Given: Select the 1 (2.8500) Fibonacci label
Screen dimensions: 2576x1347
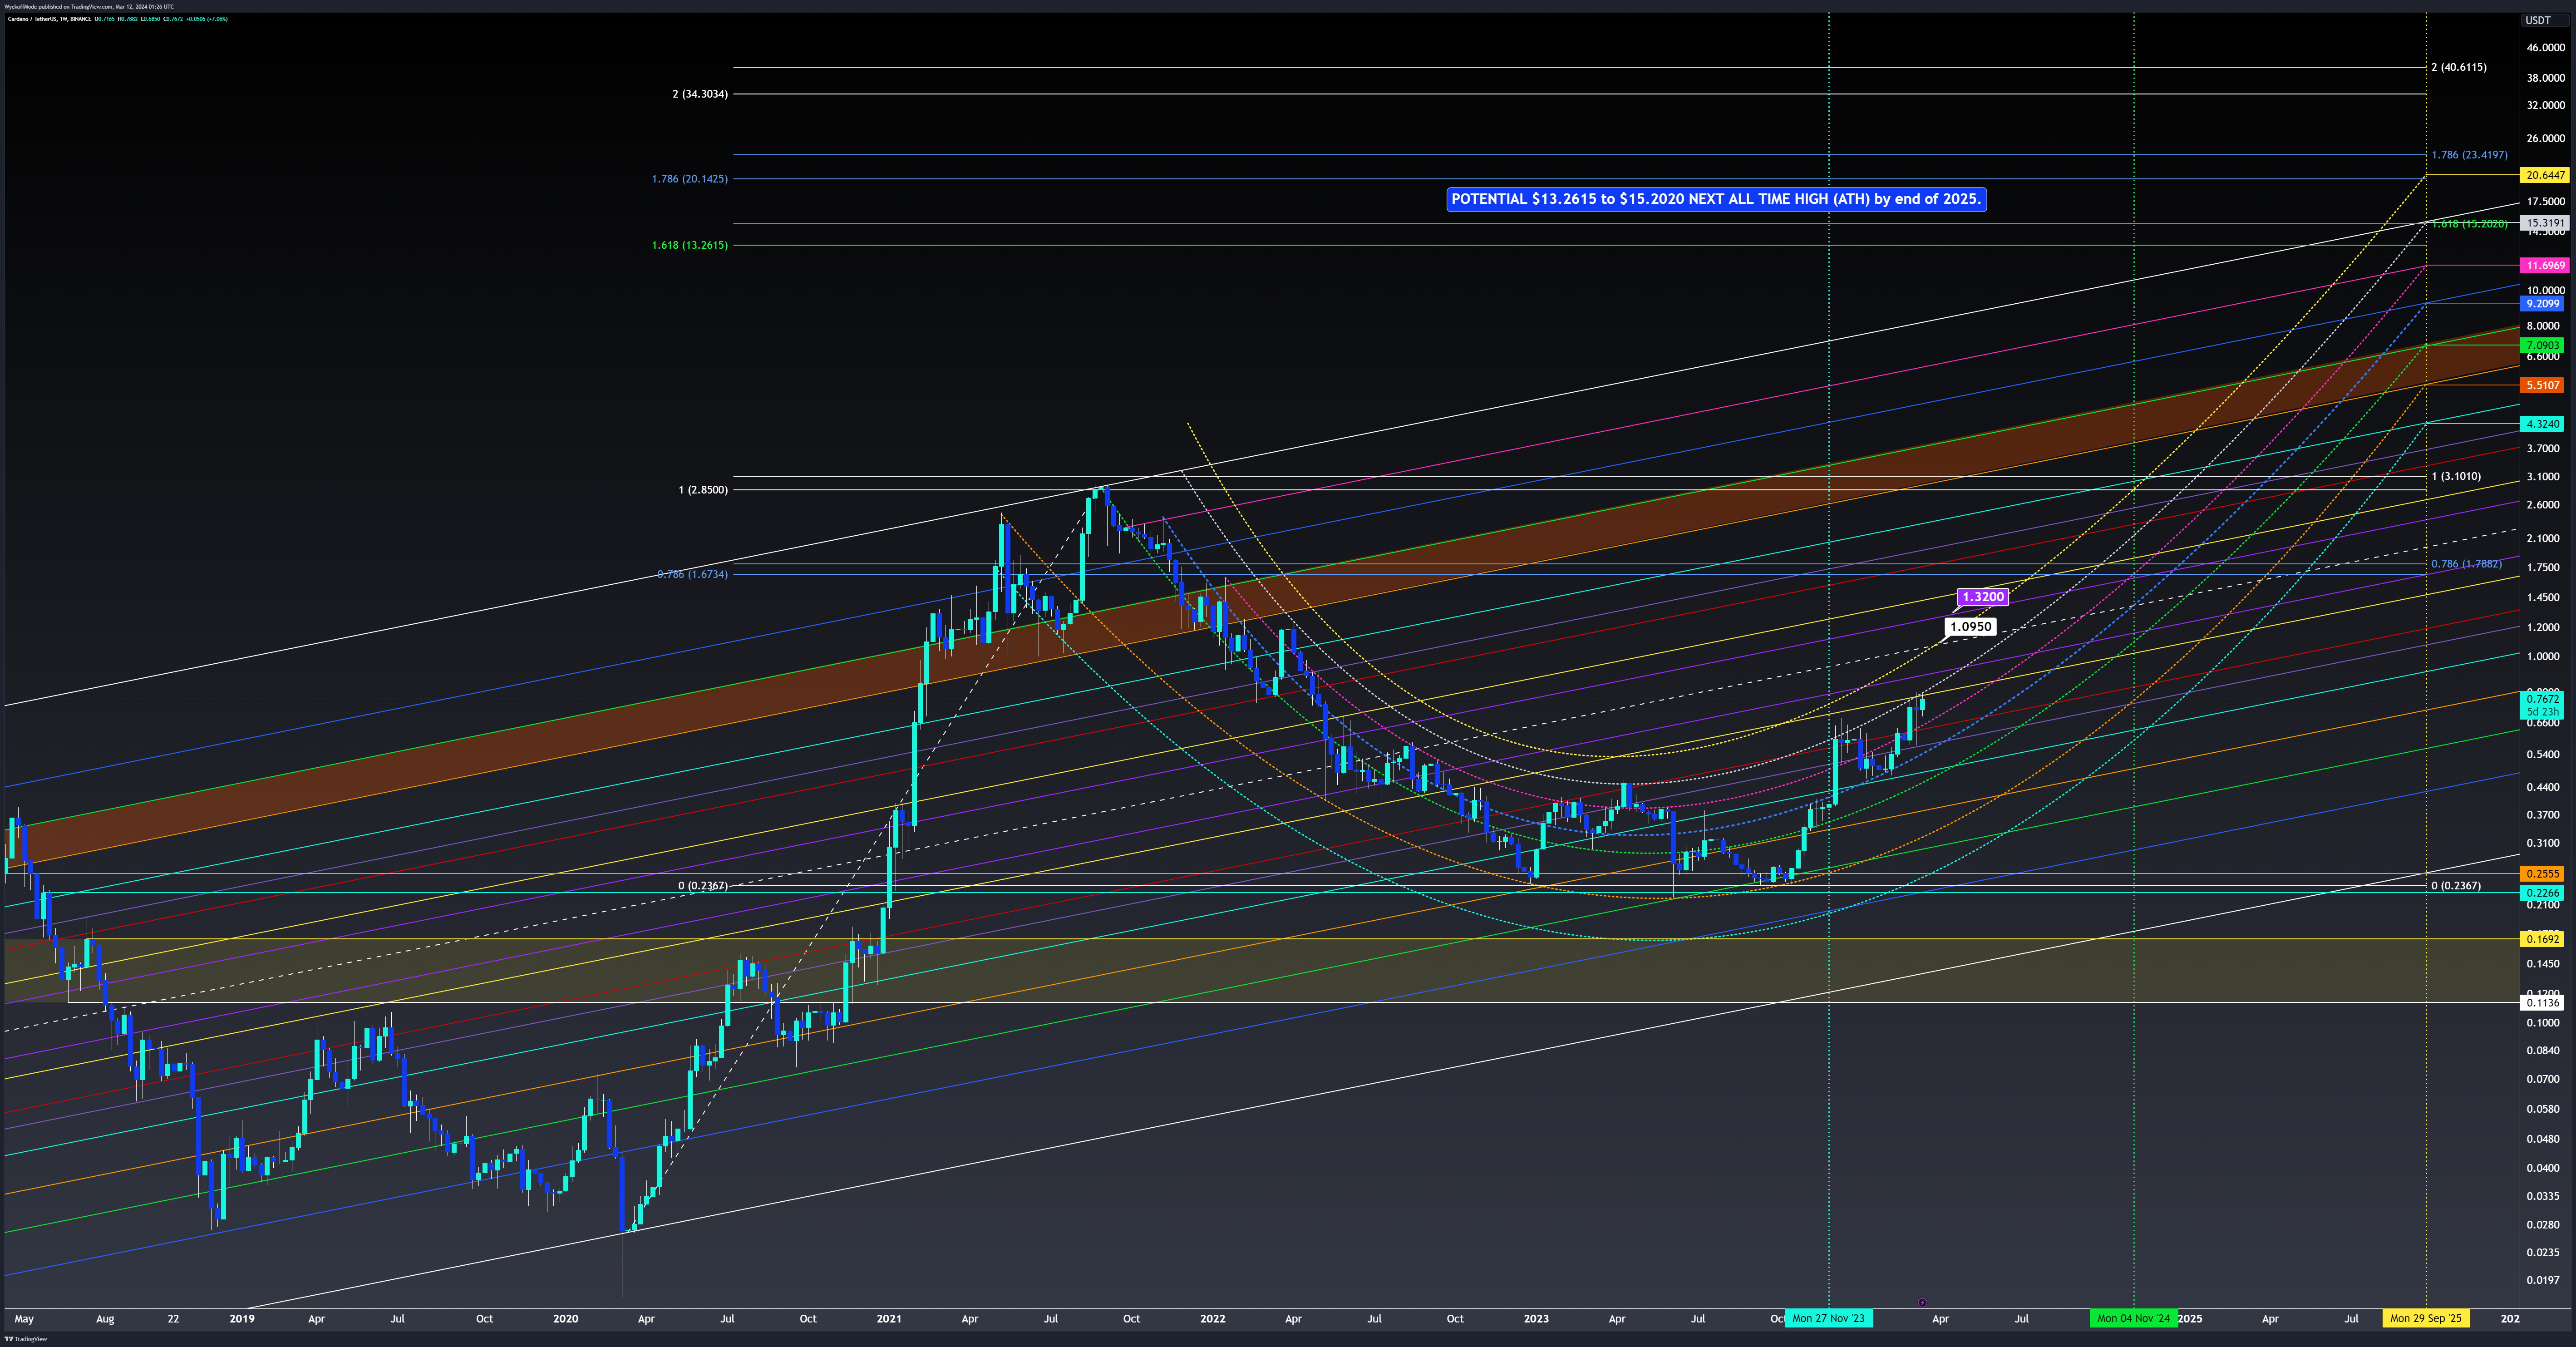Looking at the screenshot, I should (x=703, y=490).
